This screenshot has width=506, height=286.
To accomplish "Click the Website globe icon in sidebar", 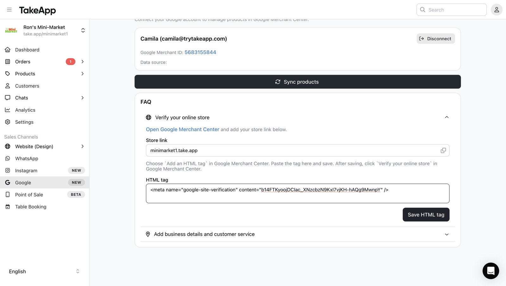I will (8, 146).
